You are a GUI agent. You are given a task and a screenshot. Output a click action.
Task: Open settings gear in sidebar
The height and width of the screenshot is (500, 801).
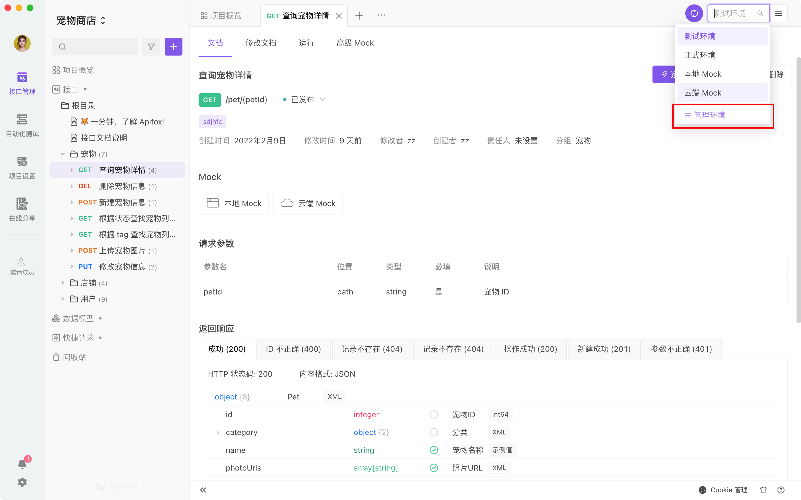coord(22,482)
